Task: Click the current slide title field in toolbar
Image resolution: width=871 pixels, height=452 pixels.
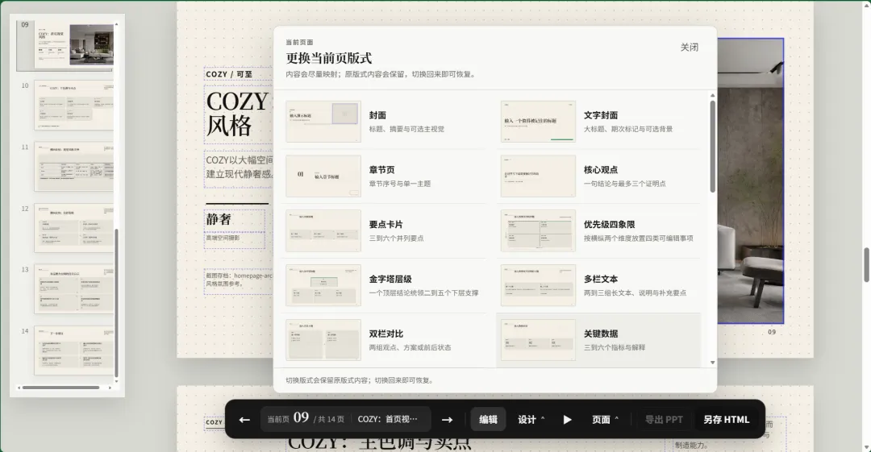Action: [x=388, y=419]
